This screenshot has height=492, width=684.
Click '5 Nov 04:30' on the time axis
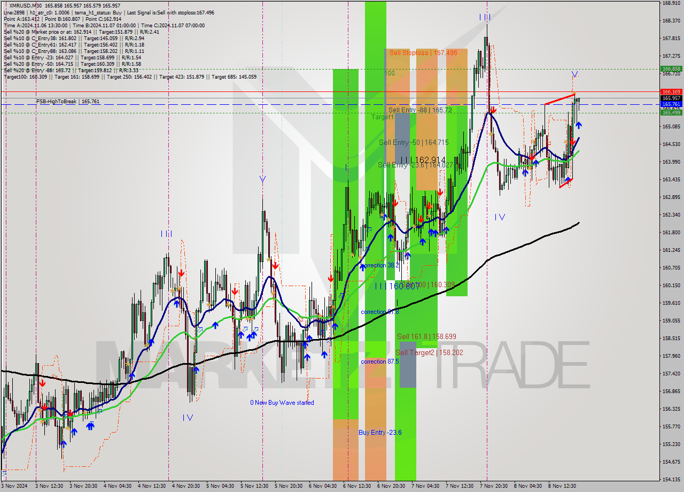coord(220,486)
